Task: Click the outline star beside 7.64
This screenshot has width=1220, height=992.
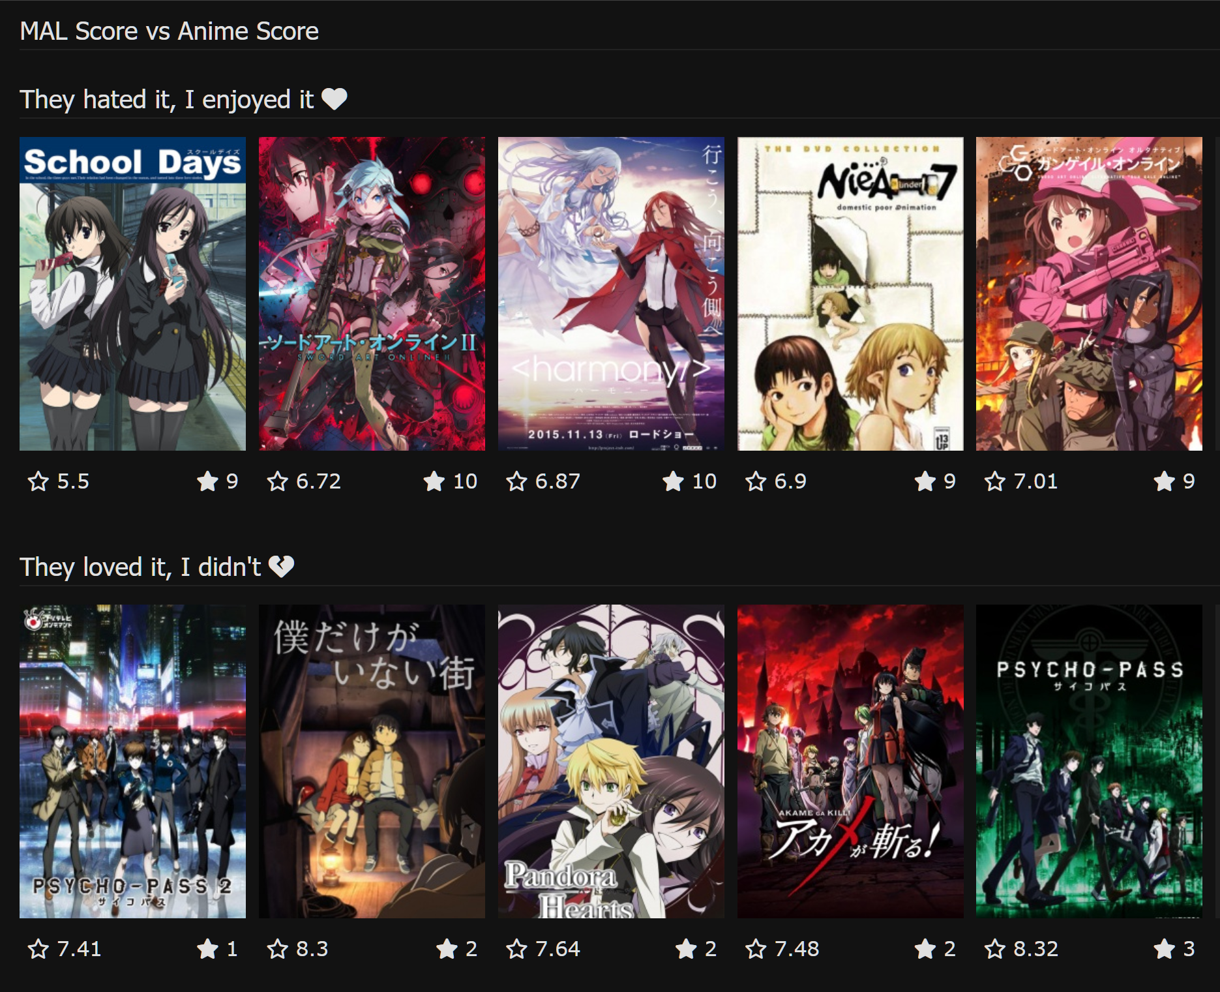Action: (x=517, y=949)
